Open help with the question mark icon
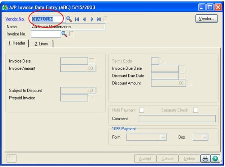Screen dimensions: 225x167 click(215, 159)
